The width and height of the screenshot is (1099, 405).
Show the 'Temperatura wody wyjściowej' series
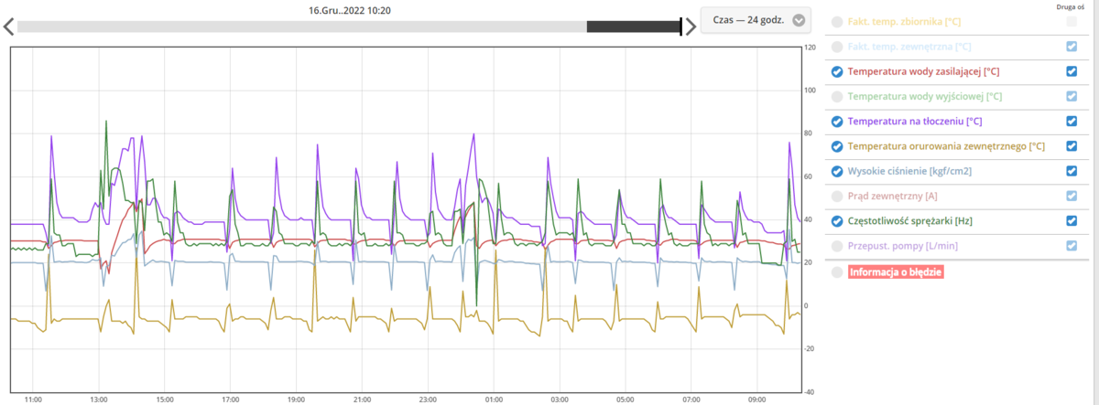tap(837, 96)
